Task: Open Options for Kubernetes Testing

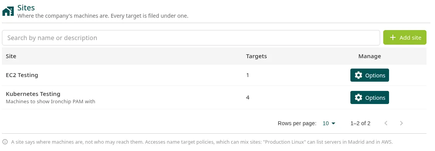Action: click(x=370, y=97)
